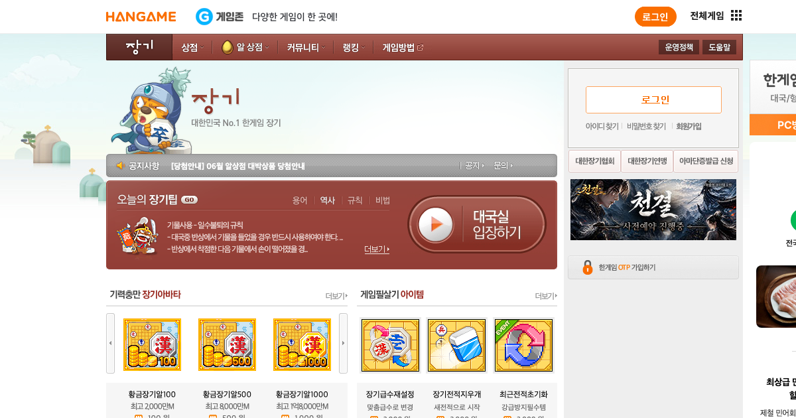Screen dimensions: 796x418
Task: Open the 알상점 대박상품 당첨안내 notice
Action: click(x=238, y=165)
